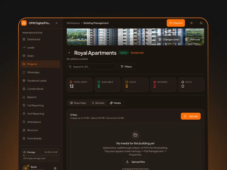Click the Available checkmark icon

pos(99,82)
